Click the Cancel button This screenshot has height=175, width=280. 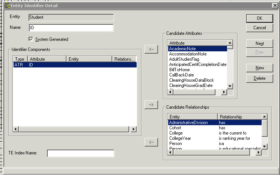click(259, 28)
